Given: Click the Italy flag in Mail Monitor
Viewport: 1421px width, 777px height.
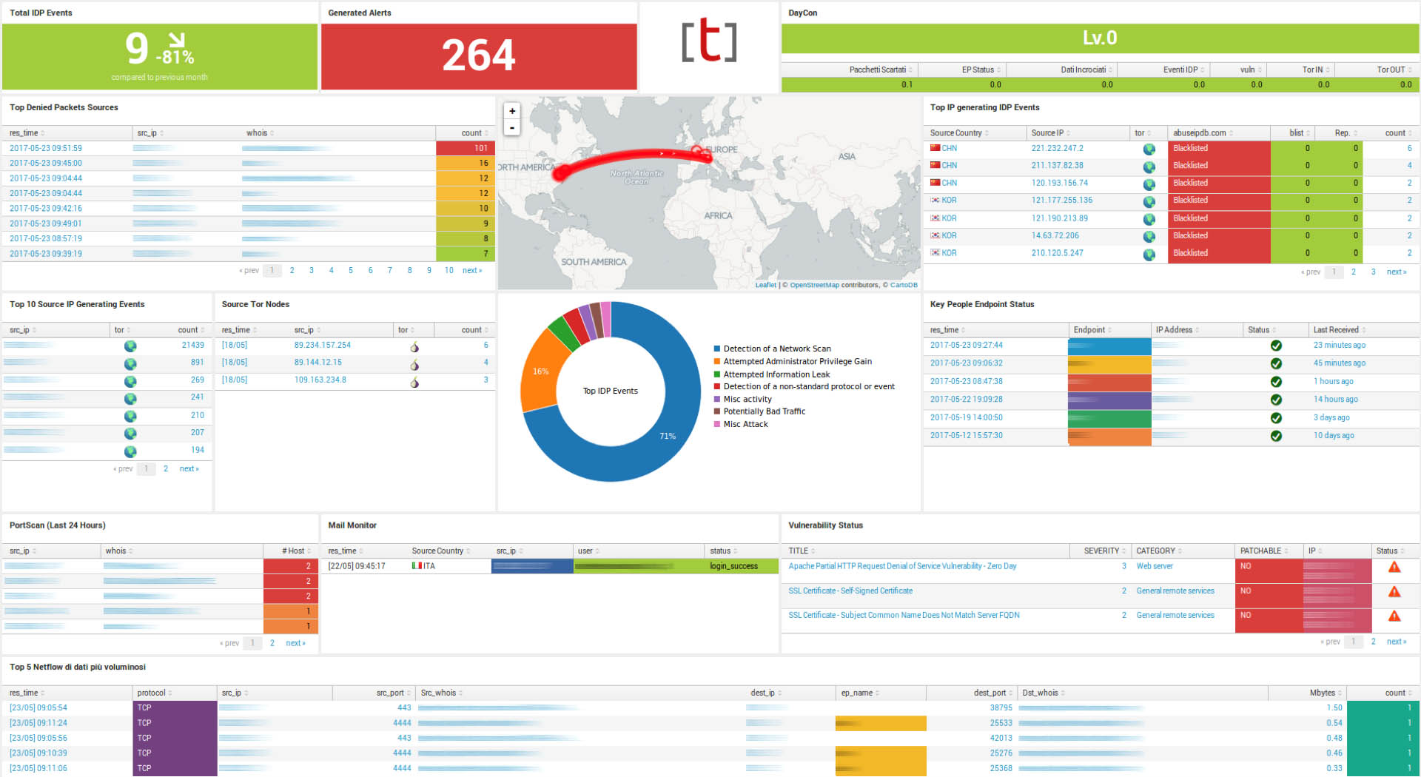Looking at the screenshot, I should pos(417,566).
